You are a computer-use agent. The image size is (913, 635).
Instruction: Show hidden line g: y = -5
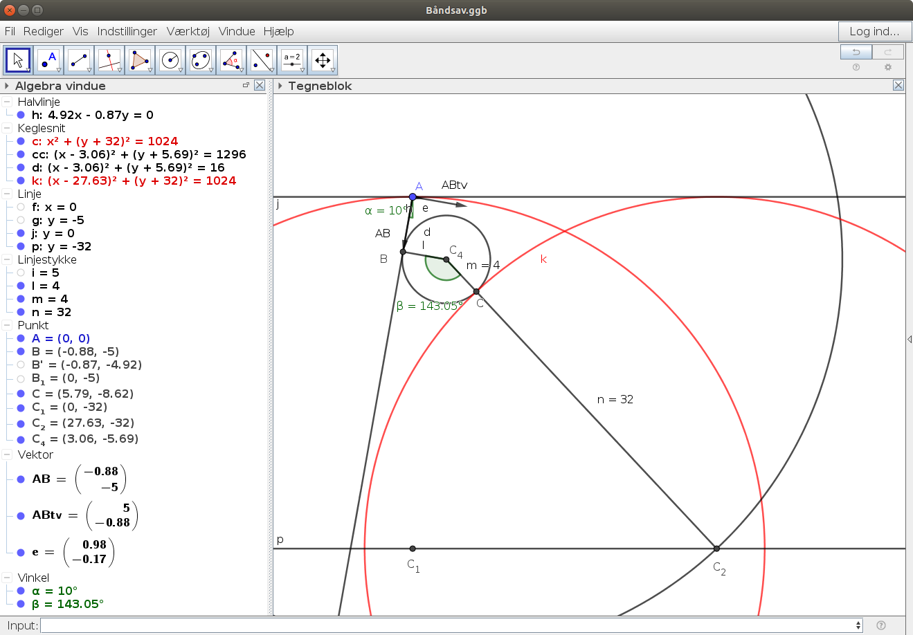pos(21,220)
